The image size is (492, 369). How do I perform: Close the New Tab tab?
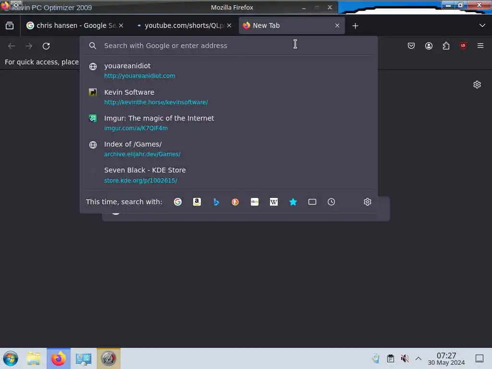pyautogui.click(x=337, y=25)
